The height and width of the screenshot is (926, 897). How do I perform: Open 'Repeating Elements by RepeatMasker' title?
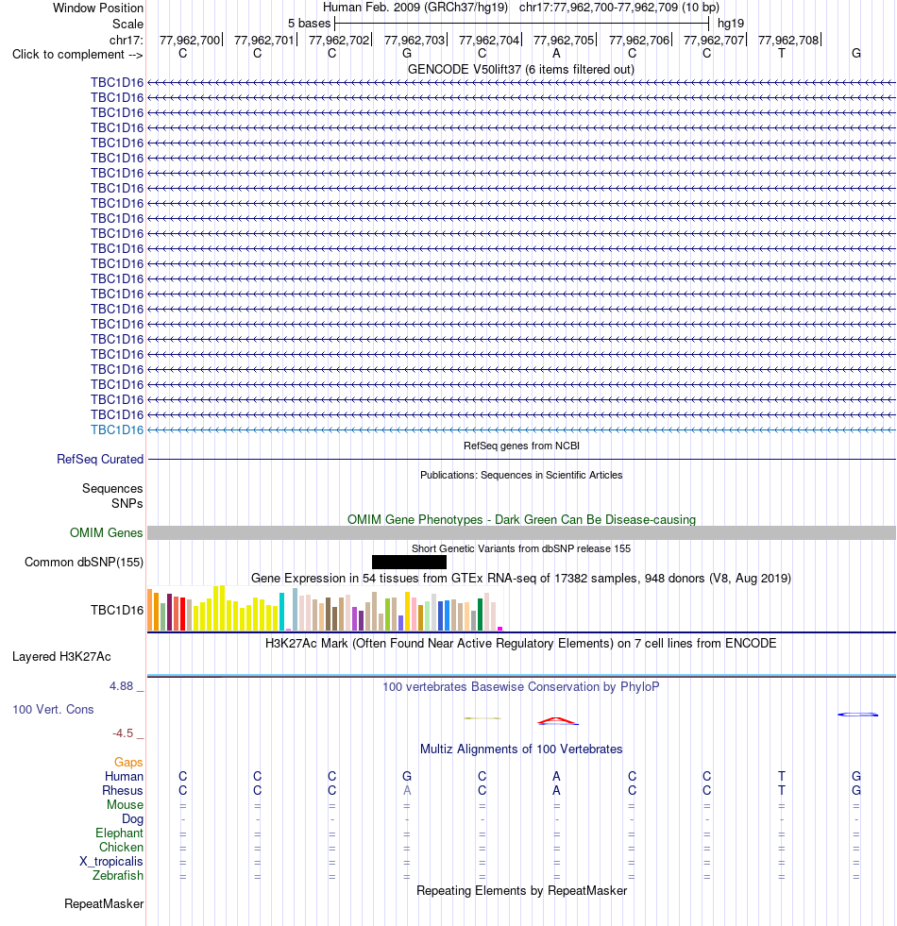point(521,890)
